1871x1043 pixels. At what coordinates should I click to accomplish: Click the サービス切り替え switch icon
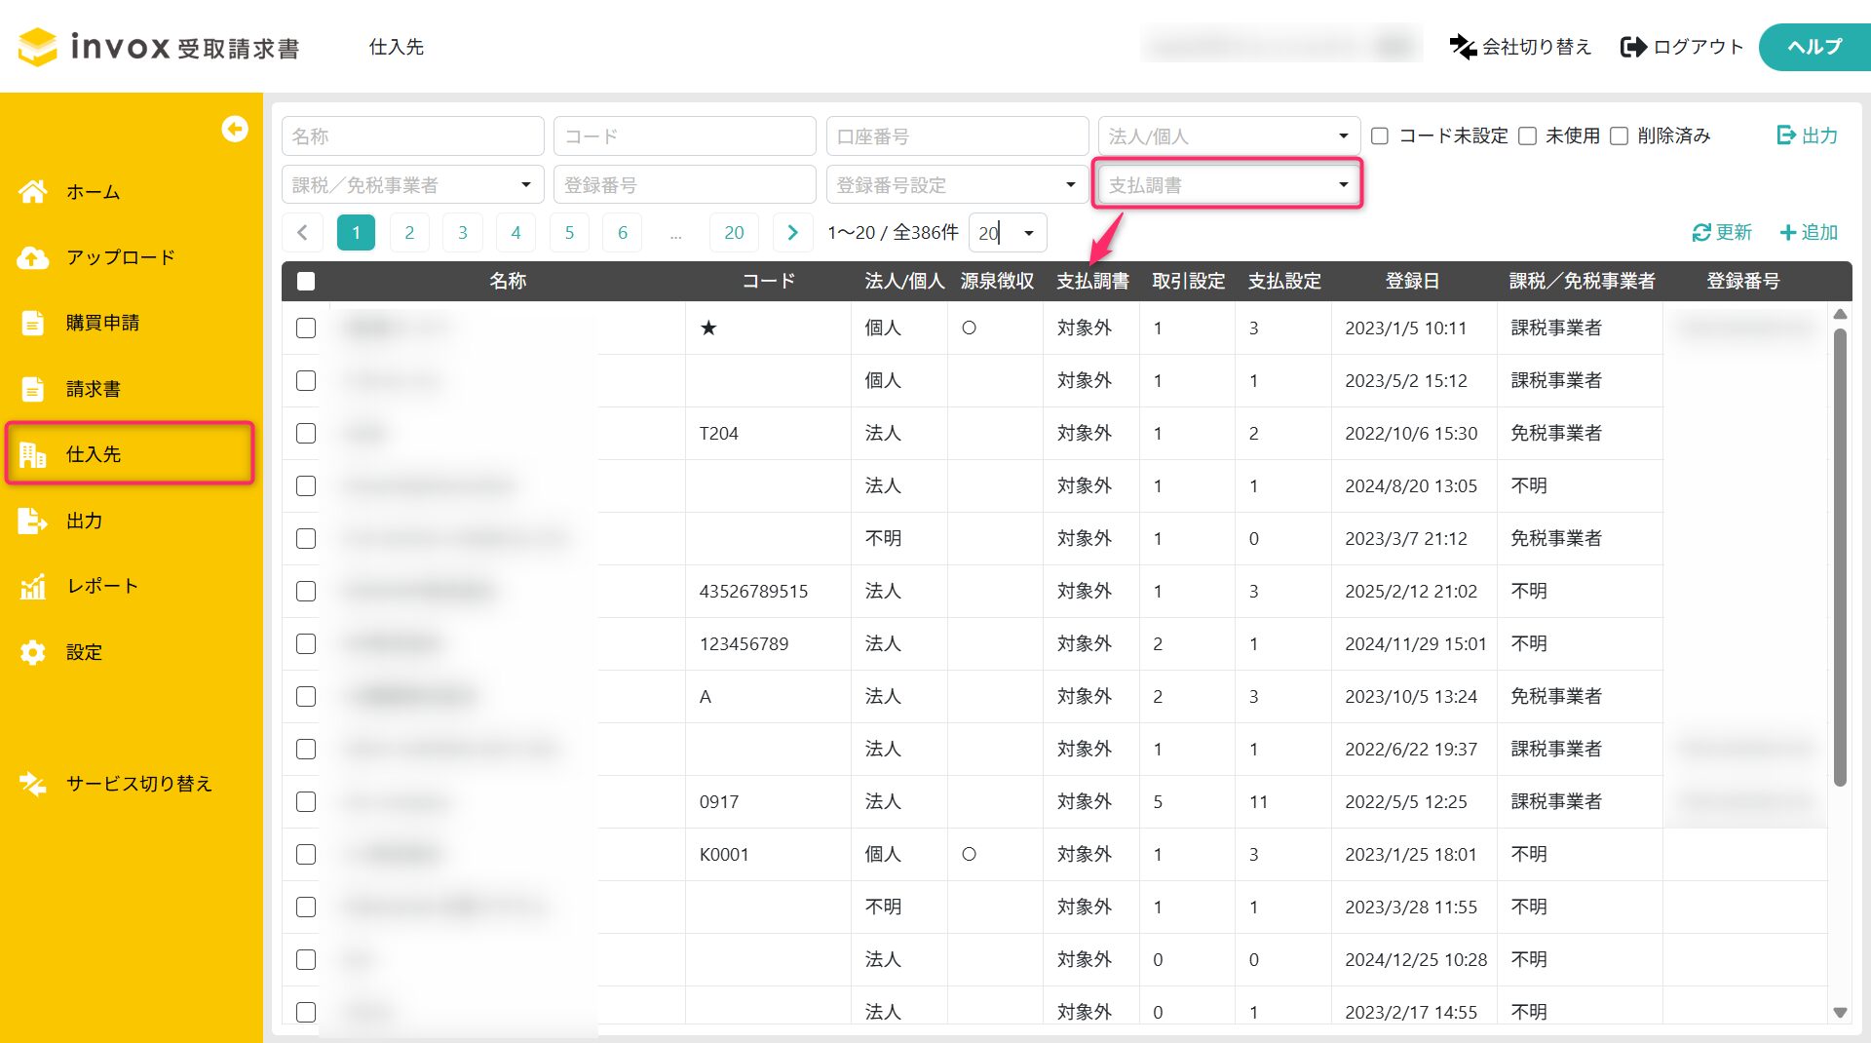(33, 784)
